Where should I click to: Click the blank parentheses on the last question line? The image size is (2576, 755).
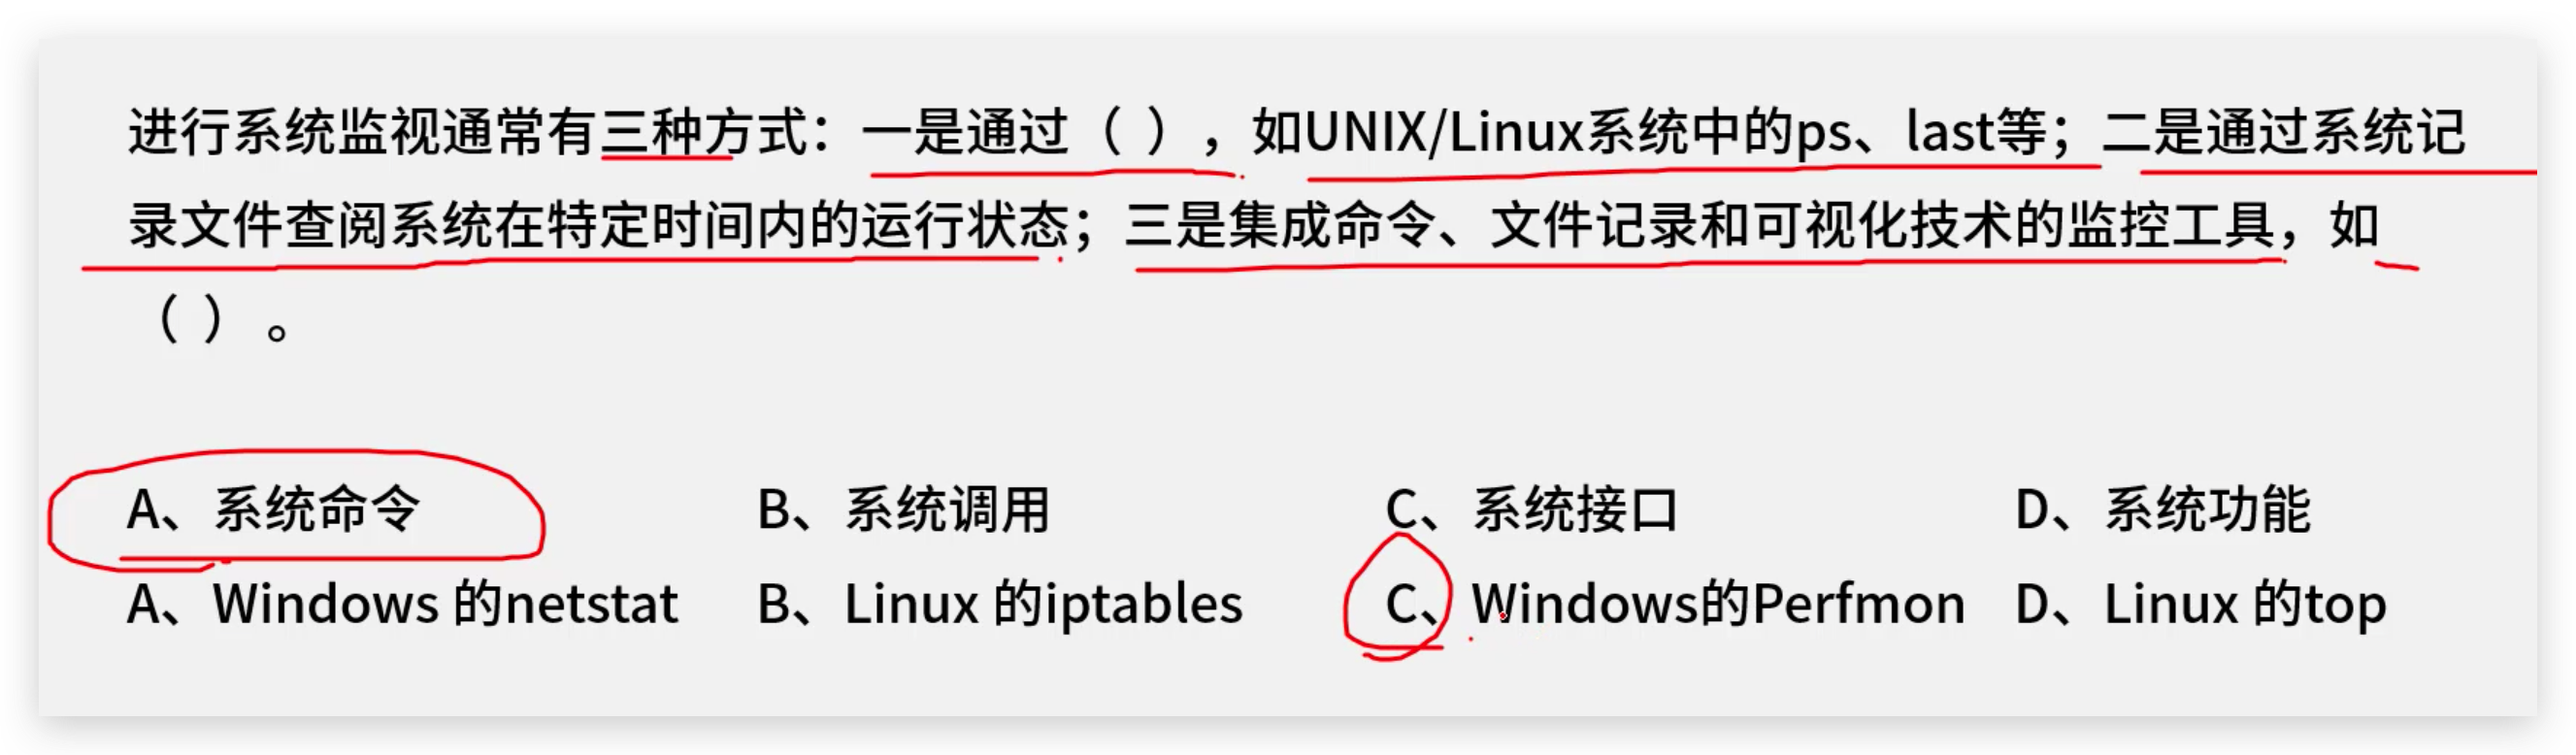[190, 321]
